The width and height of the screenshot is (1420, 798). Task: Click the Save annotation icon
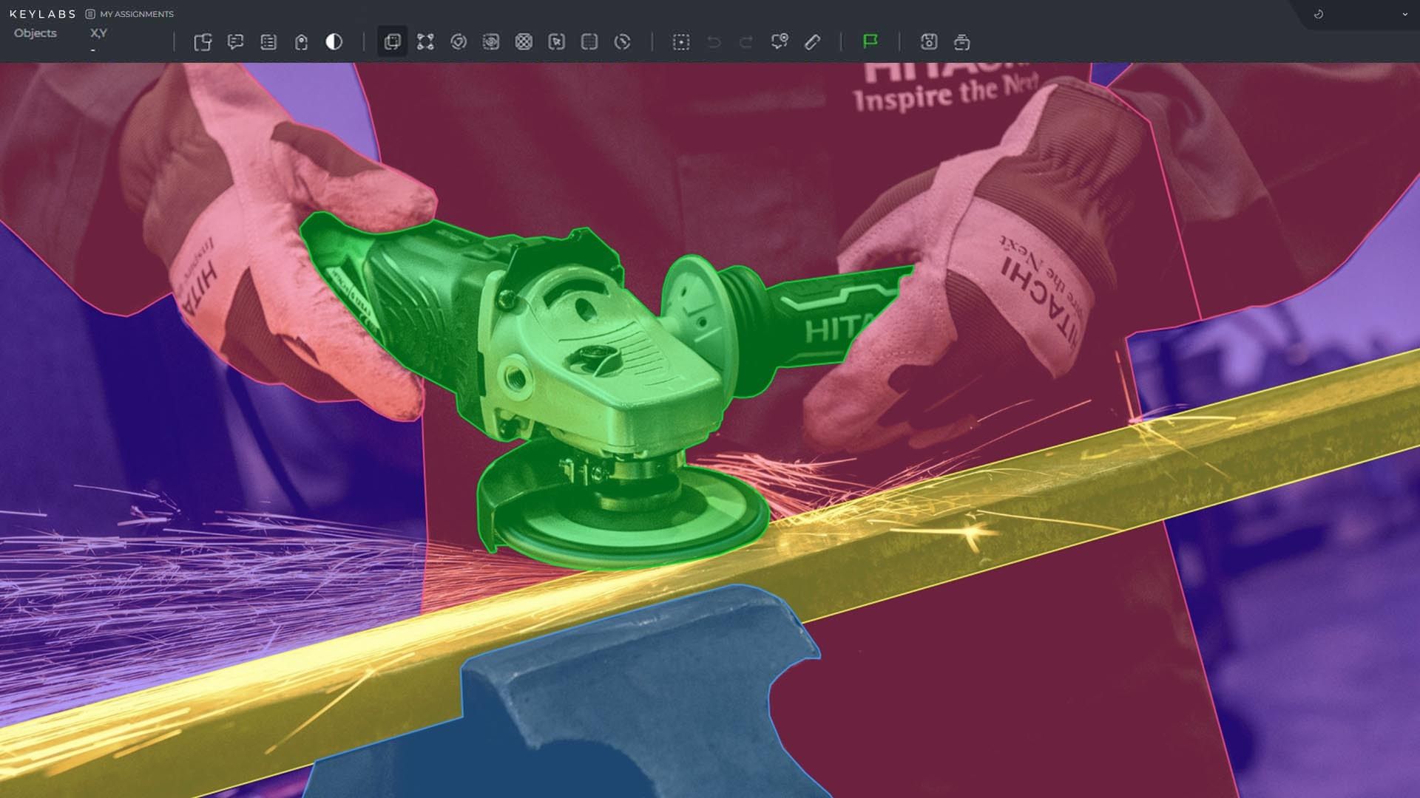coord(929,42)
